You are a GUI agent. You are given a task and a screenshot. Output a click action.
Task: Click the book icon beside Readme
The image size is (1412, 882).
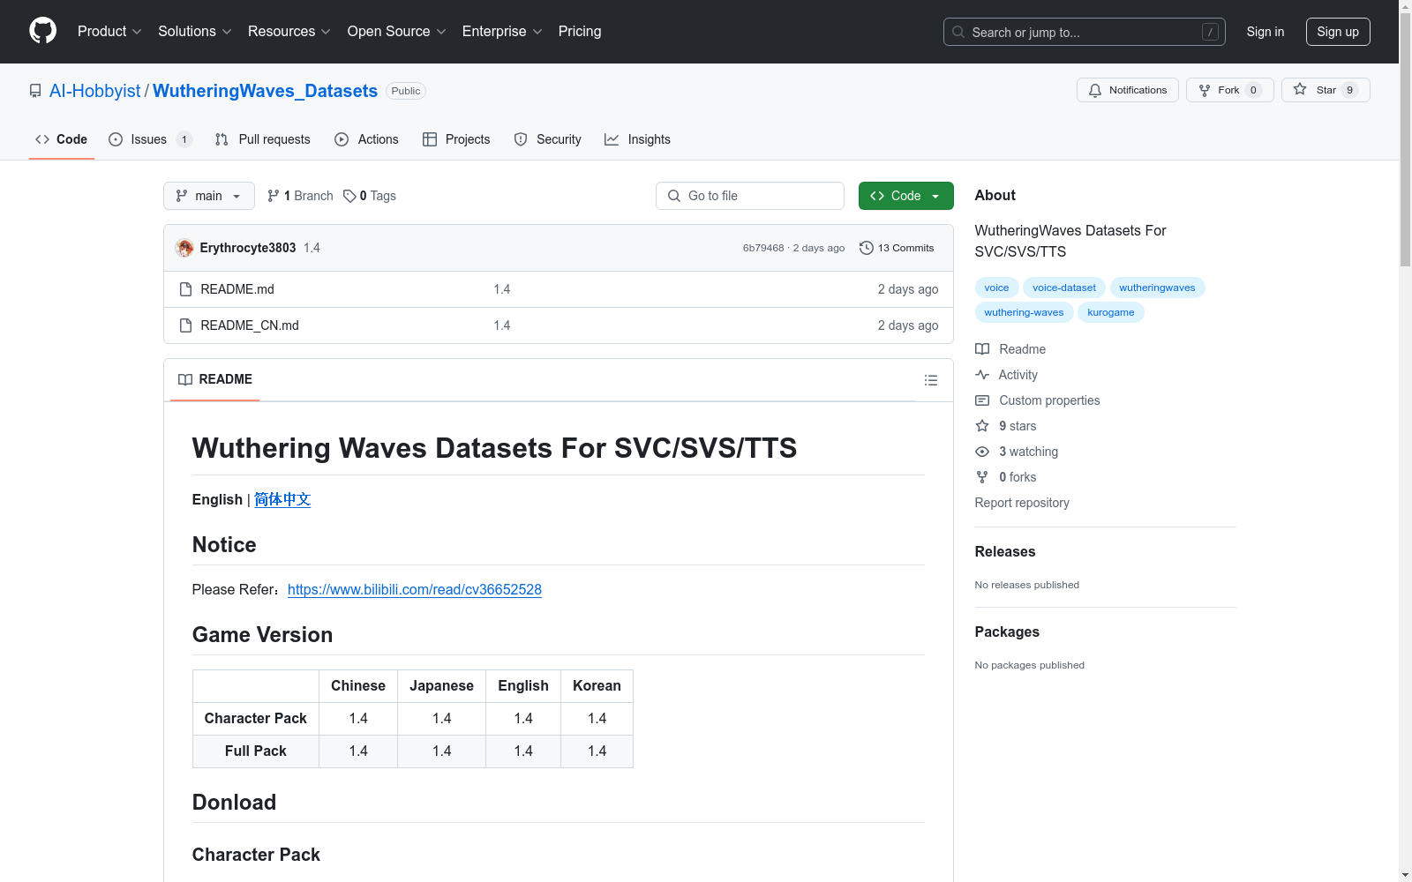[982, 349]
